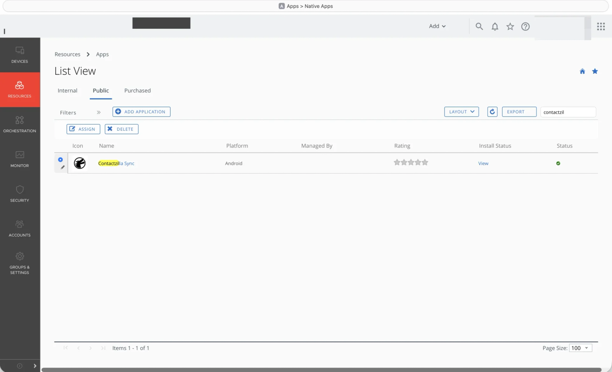
Task: Click the star rating for Contactzilla Sync
Action: 411,162
